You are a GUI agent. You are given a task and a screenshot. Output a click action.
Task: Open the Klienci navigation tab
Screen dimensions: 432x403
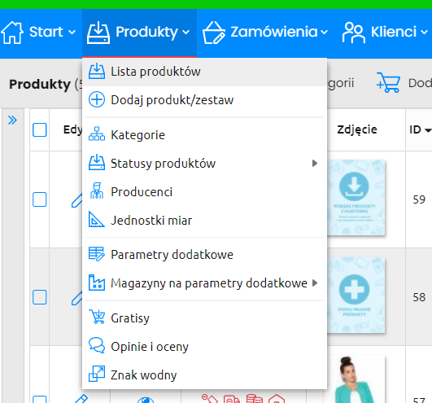click(385, 33)
